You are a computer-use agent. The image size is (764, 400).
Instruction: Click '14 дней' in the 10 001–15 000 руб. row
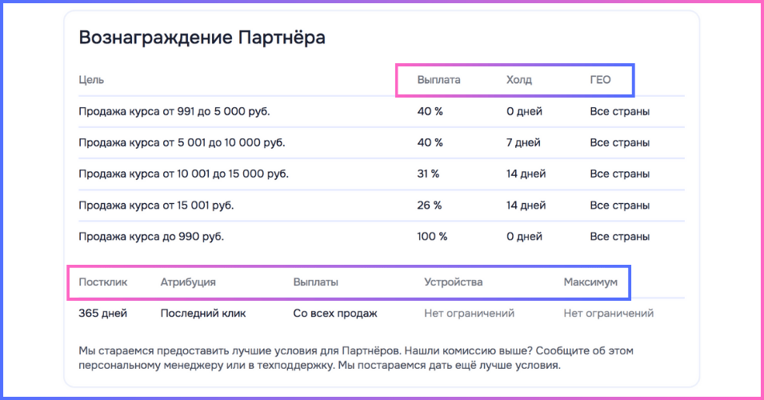click(x=526, y=174)
